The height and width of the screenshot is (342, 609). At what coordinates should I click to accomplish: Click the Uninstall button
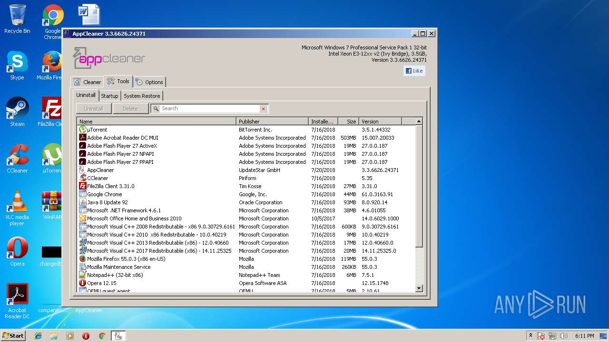point(93,109)
